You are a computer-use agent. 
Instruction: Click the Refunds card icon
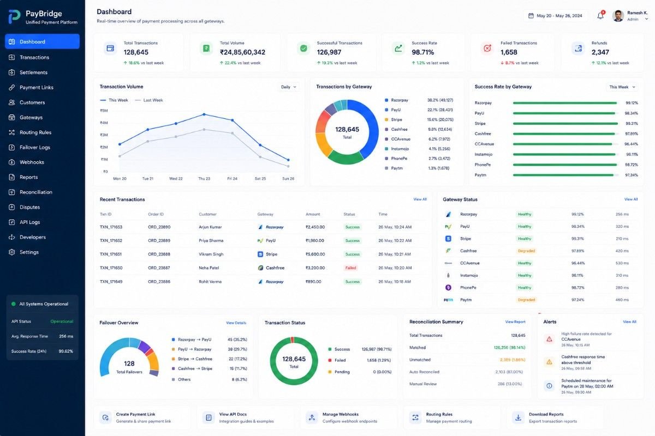click(x=578, y=49)
